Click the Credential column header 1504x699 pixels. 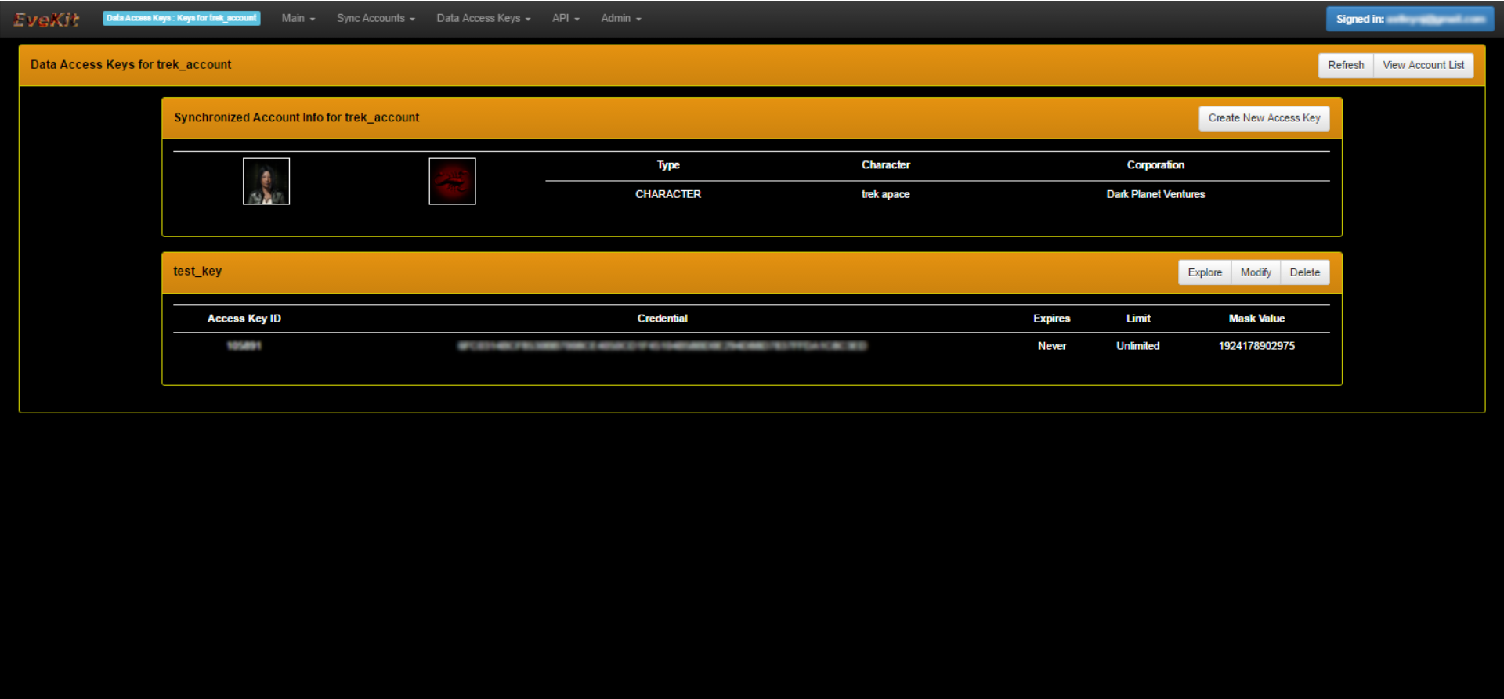click(x=662, y=319)
